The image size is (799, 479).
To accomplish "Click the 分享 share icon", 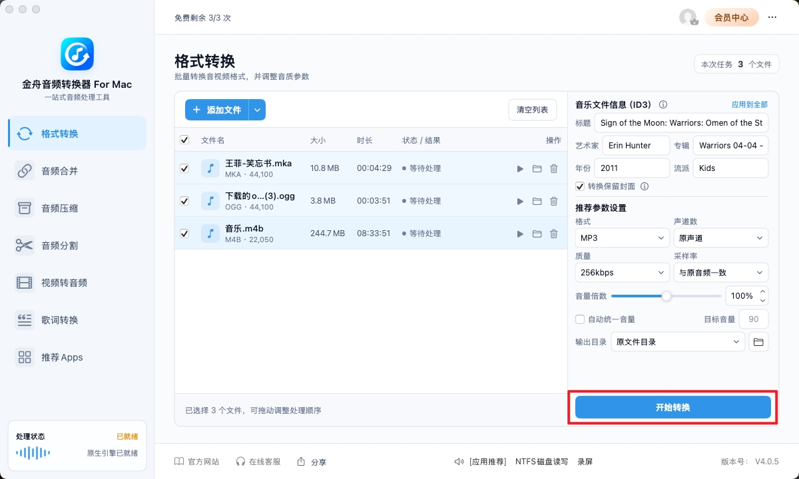I will (301, 462).
